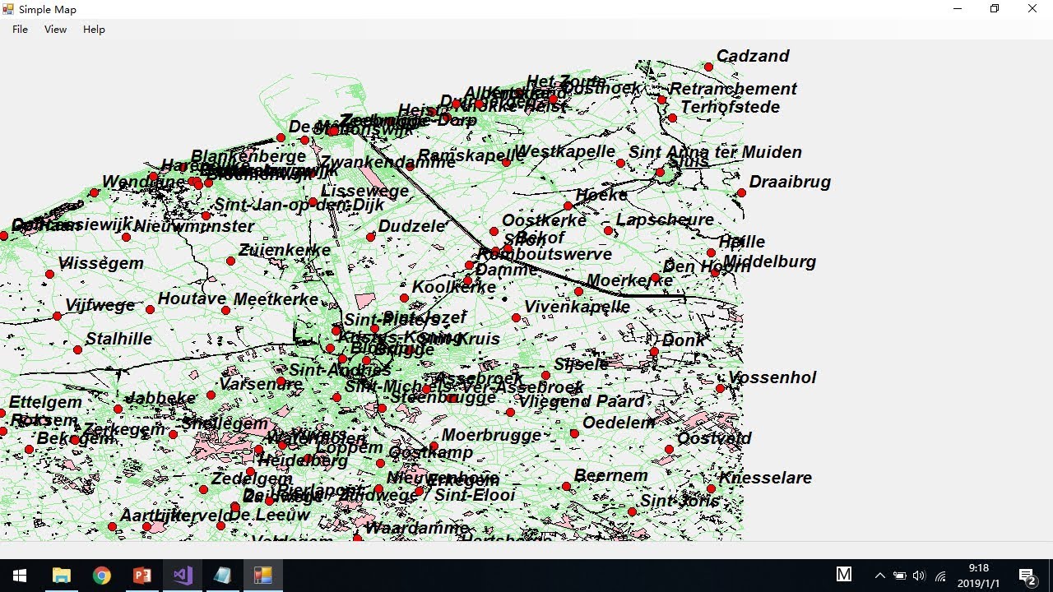Screen dimensions: 1053x592
Task: Open the notification action center
Action: (1027, 576)
